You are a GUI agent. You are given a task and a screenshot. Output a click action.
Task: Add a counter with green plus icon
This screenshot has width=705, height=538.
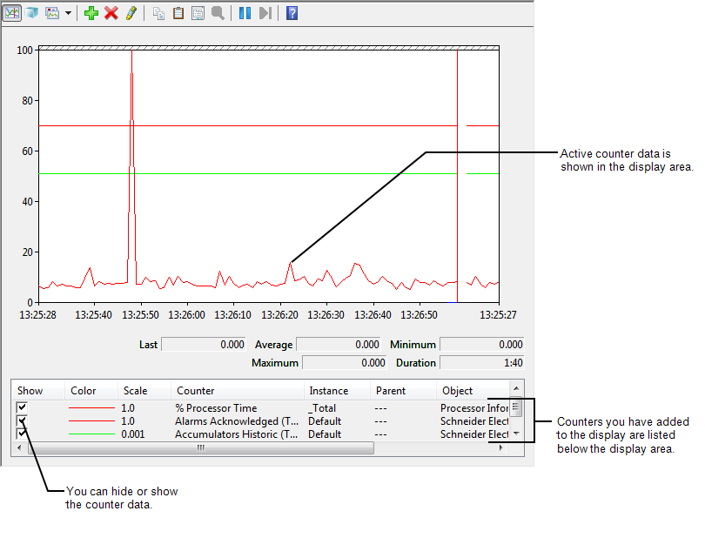coord(91,13)
